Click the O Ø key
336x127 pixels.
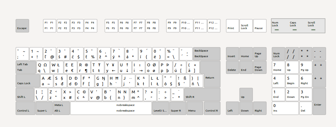tap(152, 67)
